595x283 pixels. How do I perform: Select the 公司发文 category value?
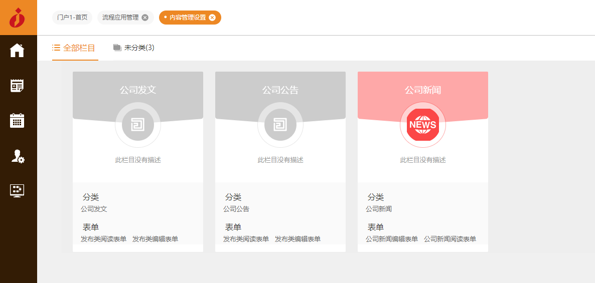pyautogui.click(x=94, y=209)
